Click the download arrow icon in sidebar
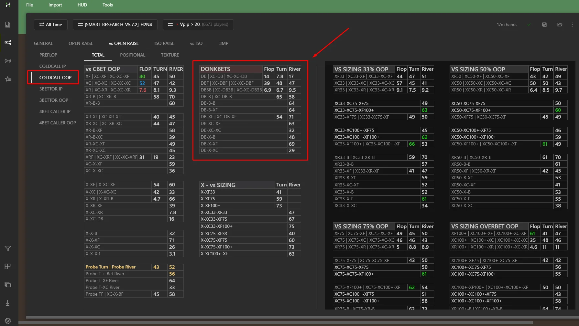This screenshot has width=579, height=326. (8, 303)
